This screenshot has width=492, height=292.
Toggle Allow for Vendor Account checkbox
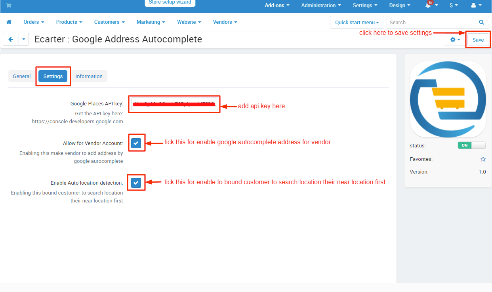point(136,143)
